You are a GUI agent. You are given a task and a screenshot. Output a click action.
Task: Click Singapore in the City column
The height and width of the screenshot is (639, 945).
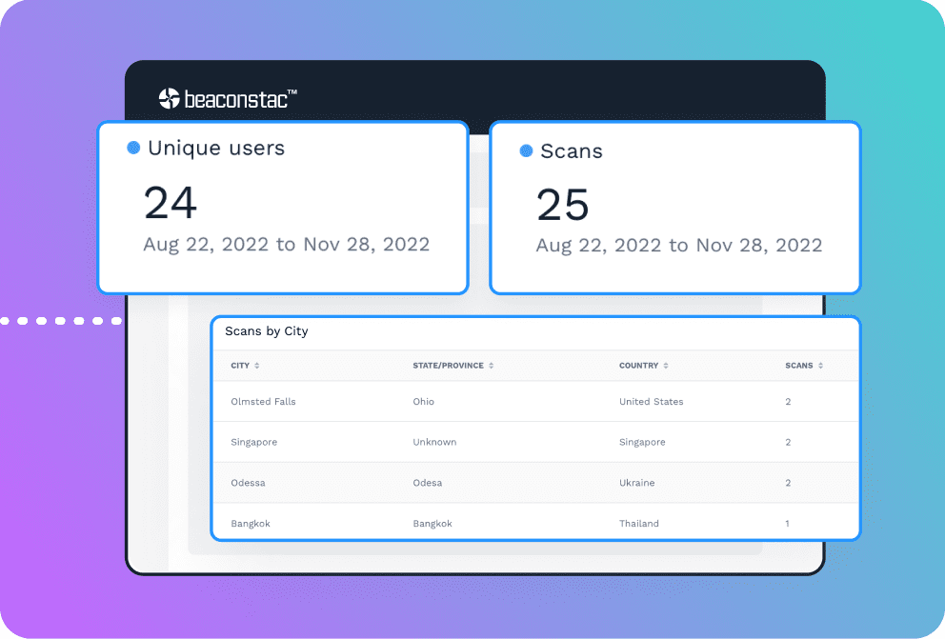point(253,442)
